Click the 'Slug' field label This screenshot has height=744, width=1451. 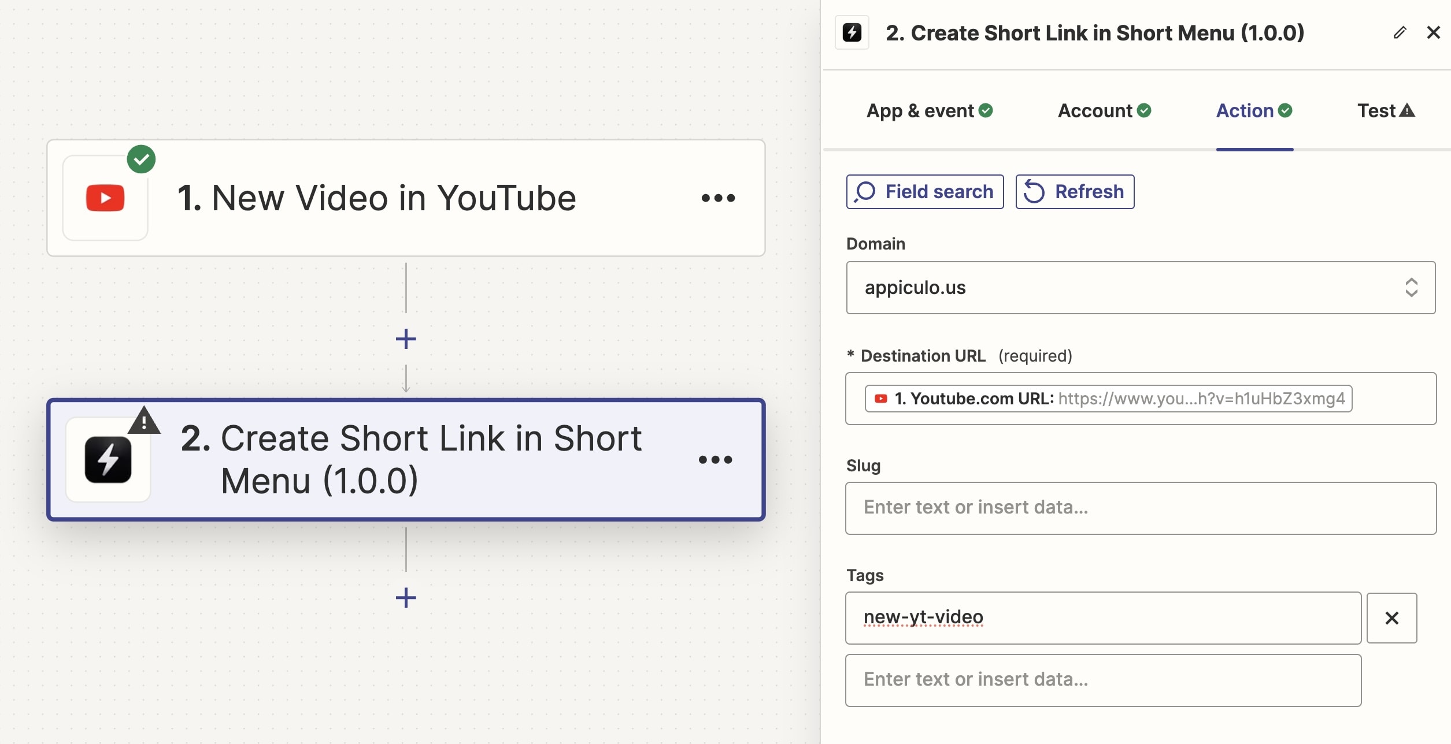863,466
